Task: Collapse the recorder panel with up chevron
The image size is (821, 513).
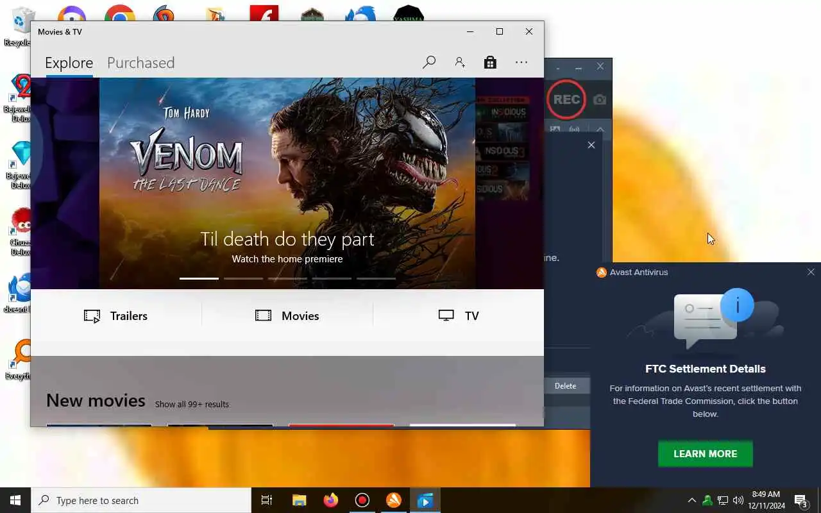Action: pos(600,130)
